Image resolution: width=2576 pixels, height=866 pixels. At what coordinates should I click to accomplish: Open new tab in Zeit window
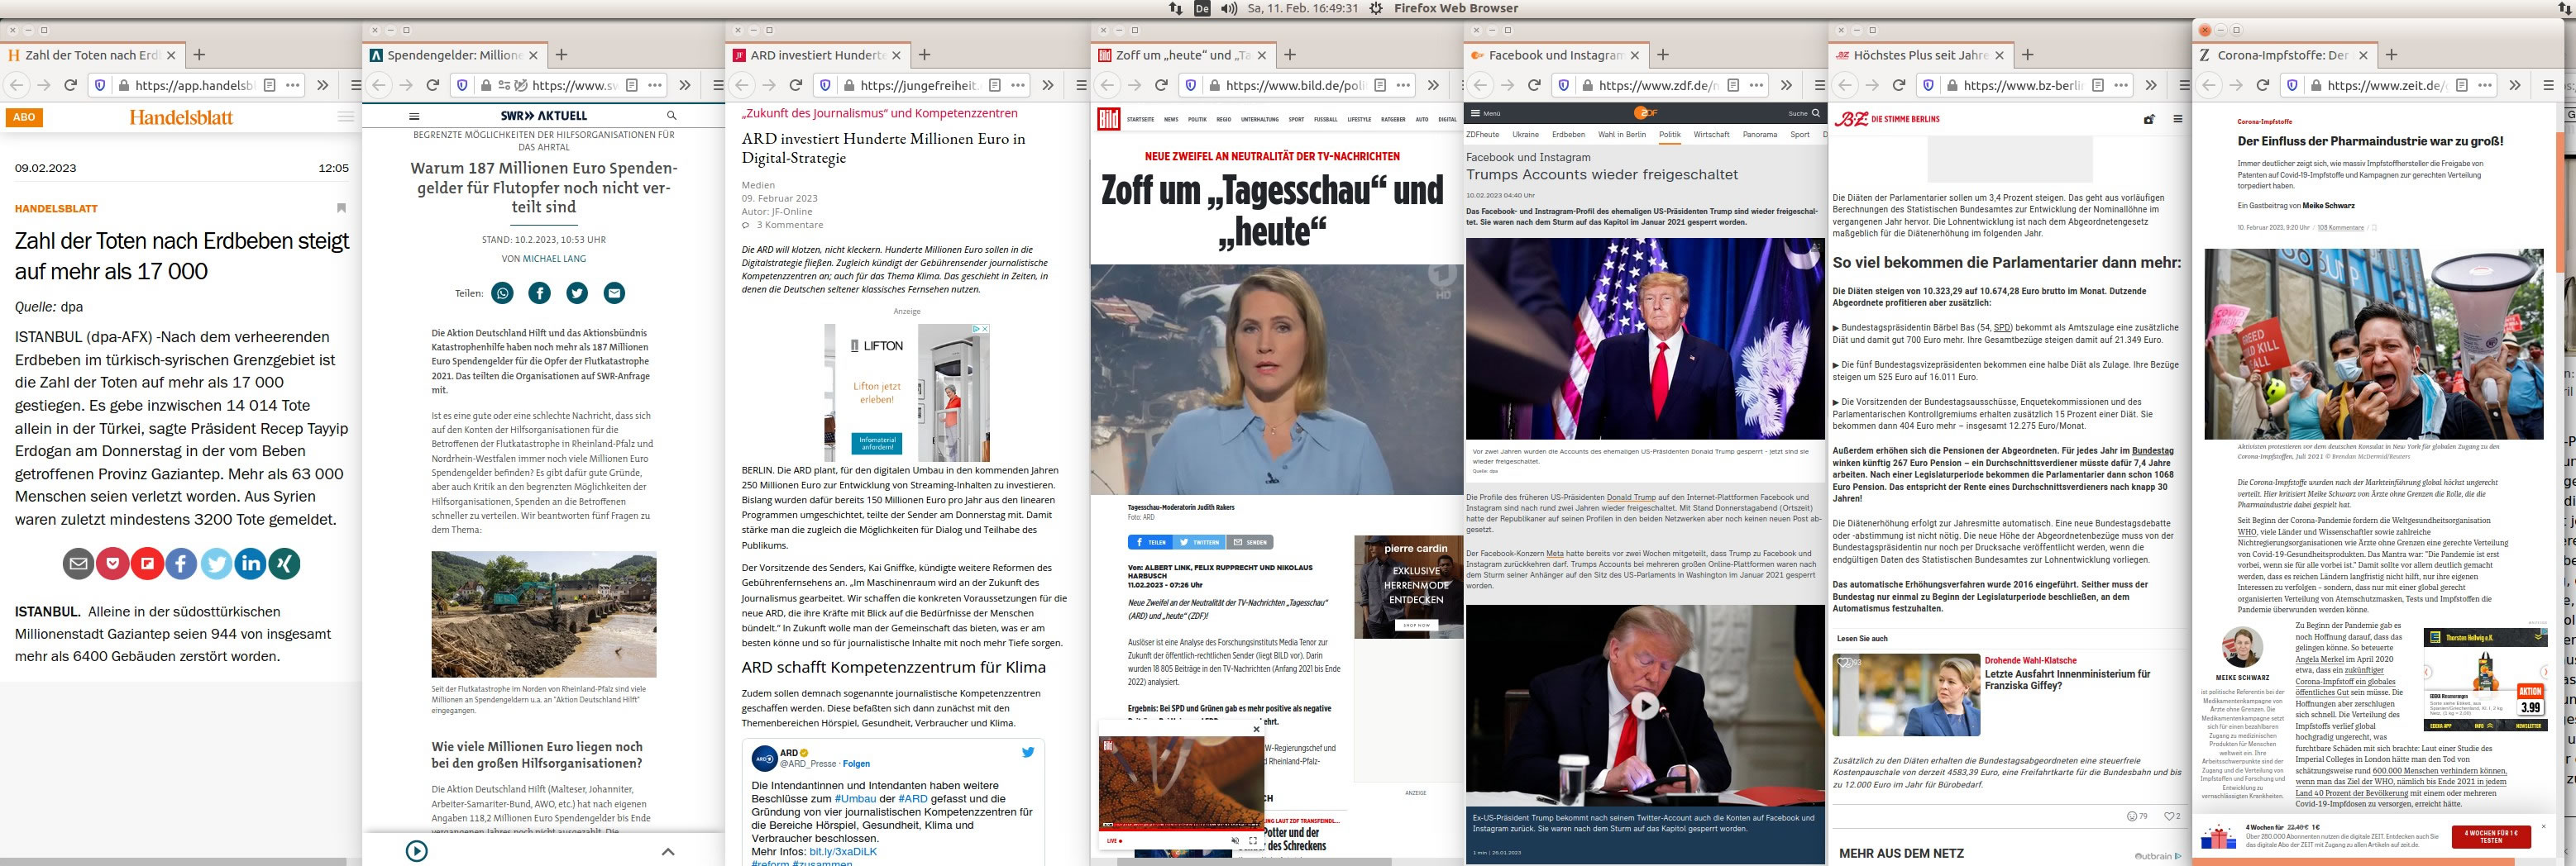click(x=2391, y=55)
